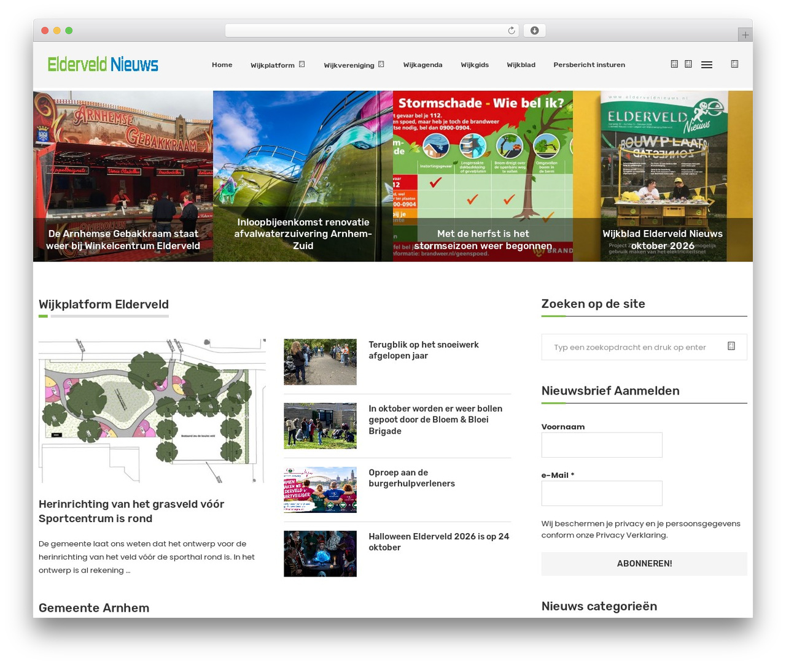This screenshot has width=786, height=665.
Task: Reload the page with the browser refresh icon
Action: tap(512, 31)
